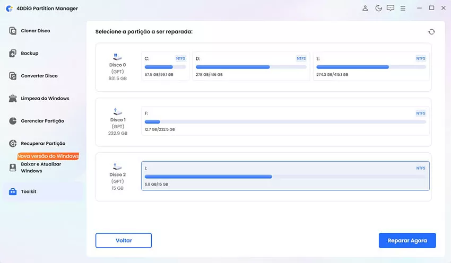Click '6.8 GB/15 GB' text

point(156,184)
